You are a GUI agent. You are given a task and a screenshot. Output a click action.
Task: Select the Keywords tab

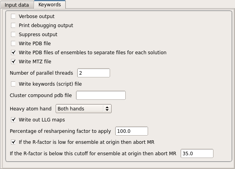50,5
